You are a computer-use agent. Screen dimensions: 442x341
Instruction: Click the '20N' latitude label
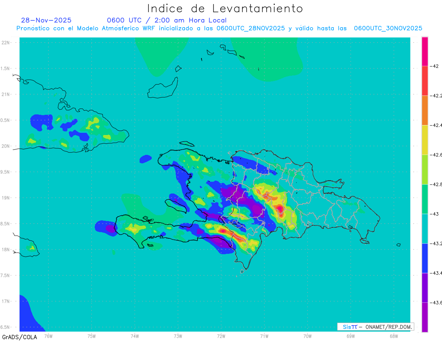(x=6, y=146)
